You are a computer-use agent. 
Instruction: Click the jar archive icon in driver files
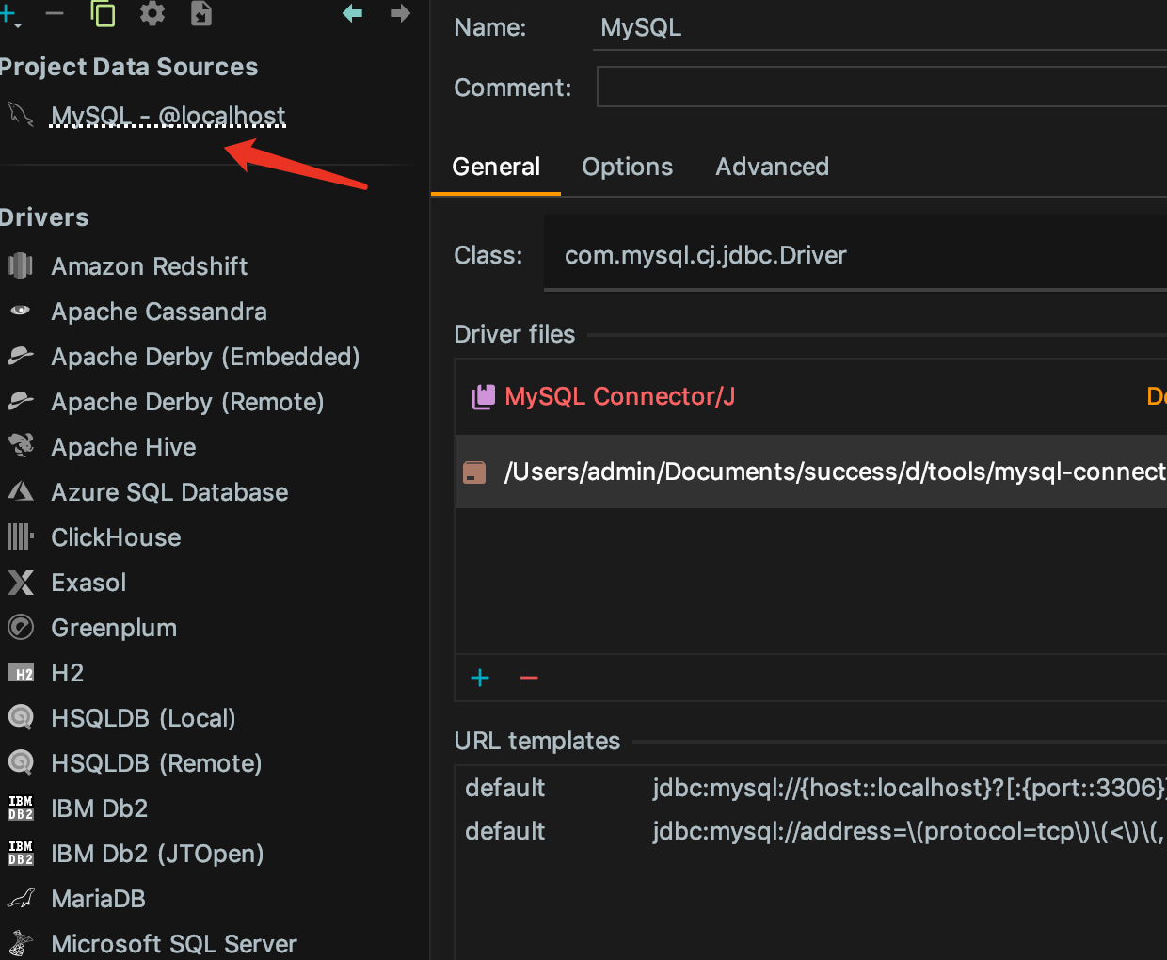click(x=475, y=472)
